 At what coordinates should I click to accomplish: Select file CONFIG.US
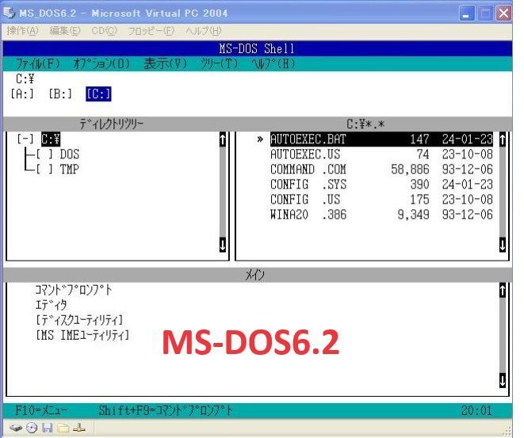(x=381, y=200)
